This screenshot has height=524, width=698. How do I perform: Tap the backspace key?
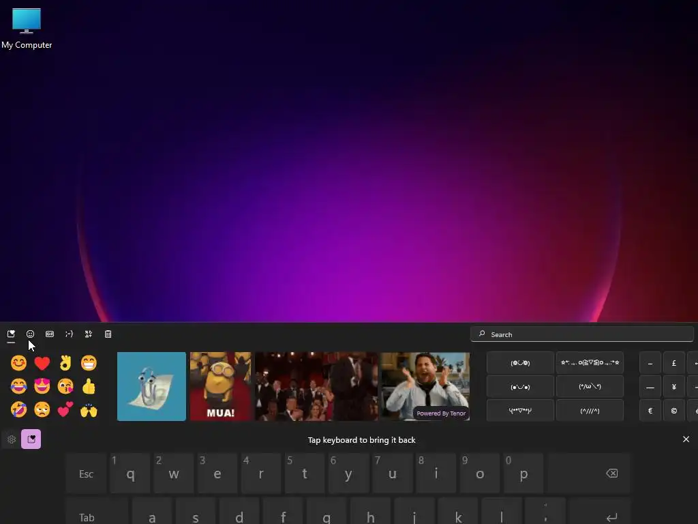pos(590,474)
